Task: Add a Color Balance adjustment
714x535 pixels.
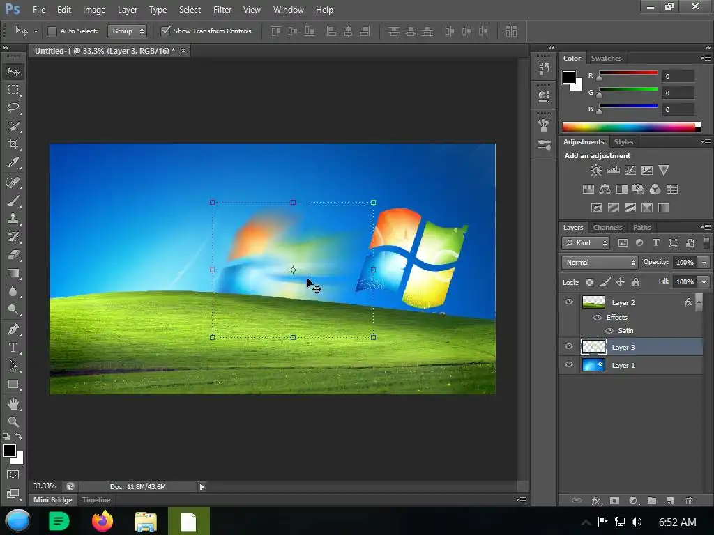Action: pos(605,189)
